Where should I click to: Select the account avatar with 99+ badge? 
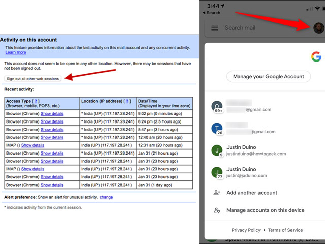point(217,106)
